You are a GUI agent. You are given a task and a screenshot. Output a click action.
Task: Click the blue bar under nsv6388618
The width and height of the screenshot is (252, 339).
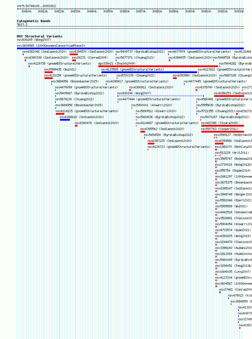point(65,120)
